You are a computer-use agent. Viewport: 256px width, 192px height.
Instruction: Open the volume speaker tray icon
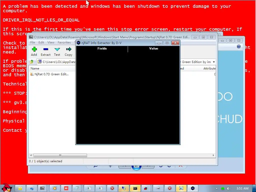pos(229,188)
